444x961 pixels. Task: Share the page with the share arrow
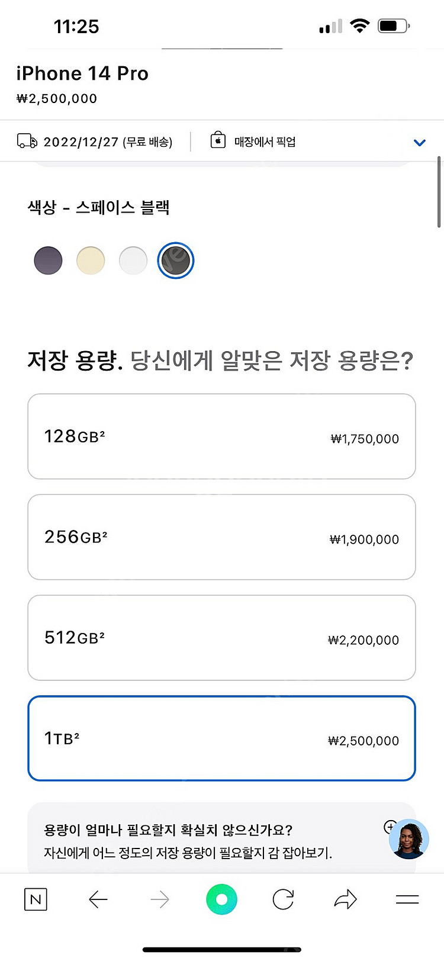(346, 899)
